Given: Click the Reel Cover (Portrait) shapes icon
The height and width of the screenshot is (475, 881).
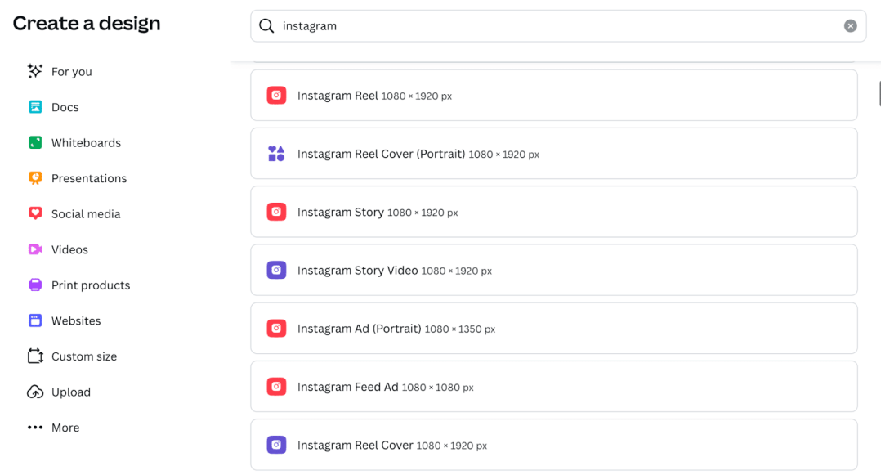Looking at the screenshot, I should click(x=276, y=154).
